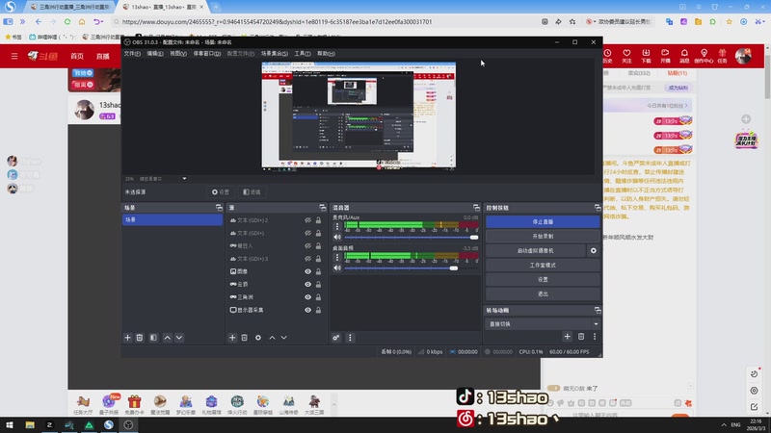Expand the Windows system tray chevron
This screenshot has height=433, width=771.
coord(724,424)
